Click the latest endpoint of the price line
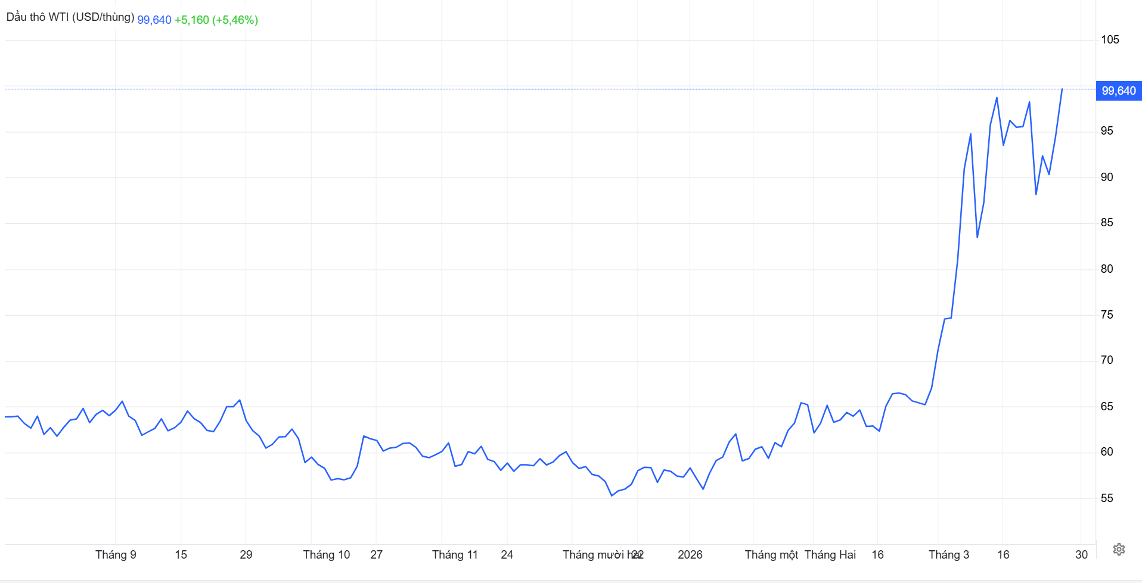The width and height of the screenshot is (1142, 583). [1062, 89]
